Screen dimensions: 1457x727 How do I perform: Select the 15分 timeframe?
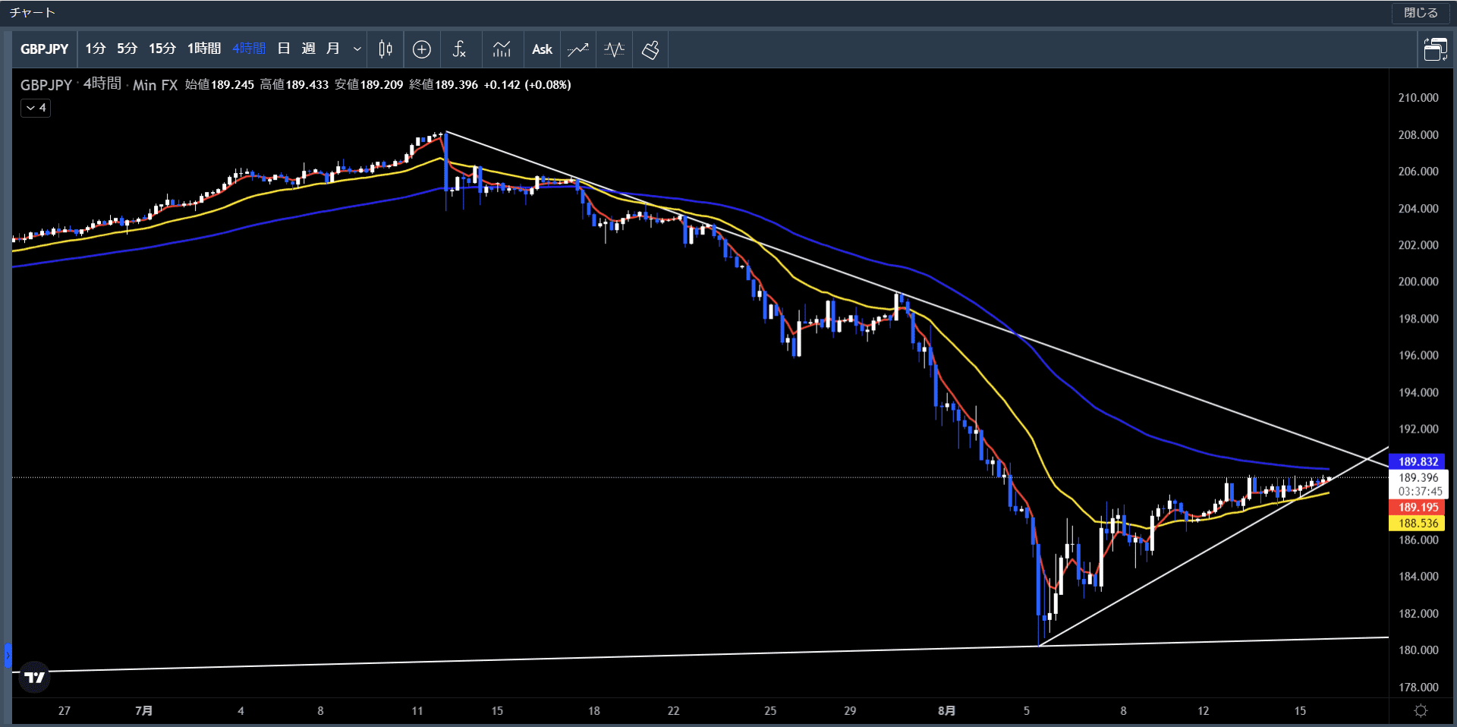point(162,49)
